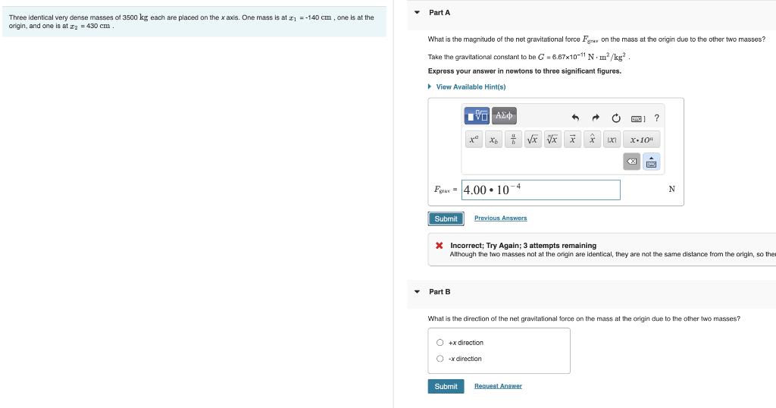Click into the Fgrav answer field

click(540, 190)
